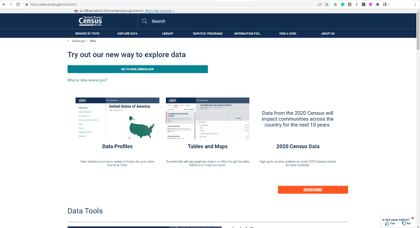This screenshot has height=228, width=420.
Task: Click the padlock site info icon
Action: [27, 4]
